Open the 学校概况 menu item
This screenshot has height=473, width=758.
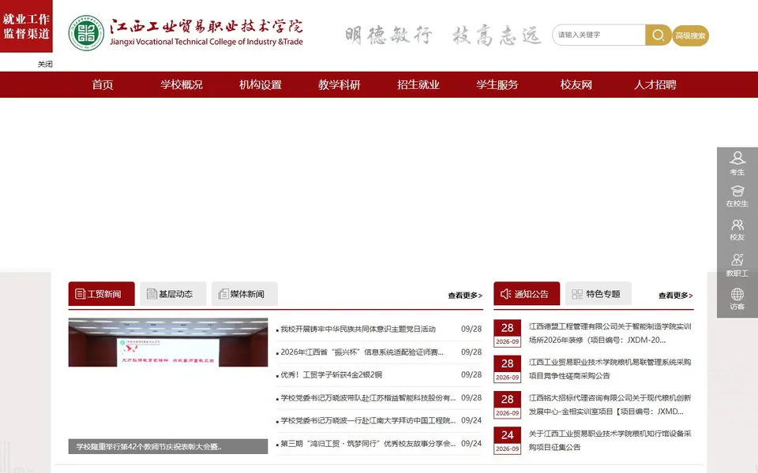click(182, 85)
